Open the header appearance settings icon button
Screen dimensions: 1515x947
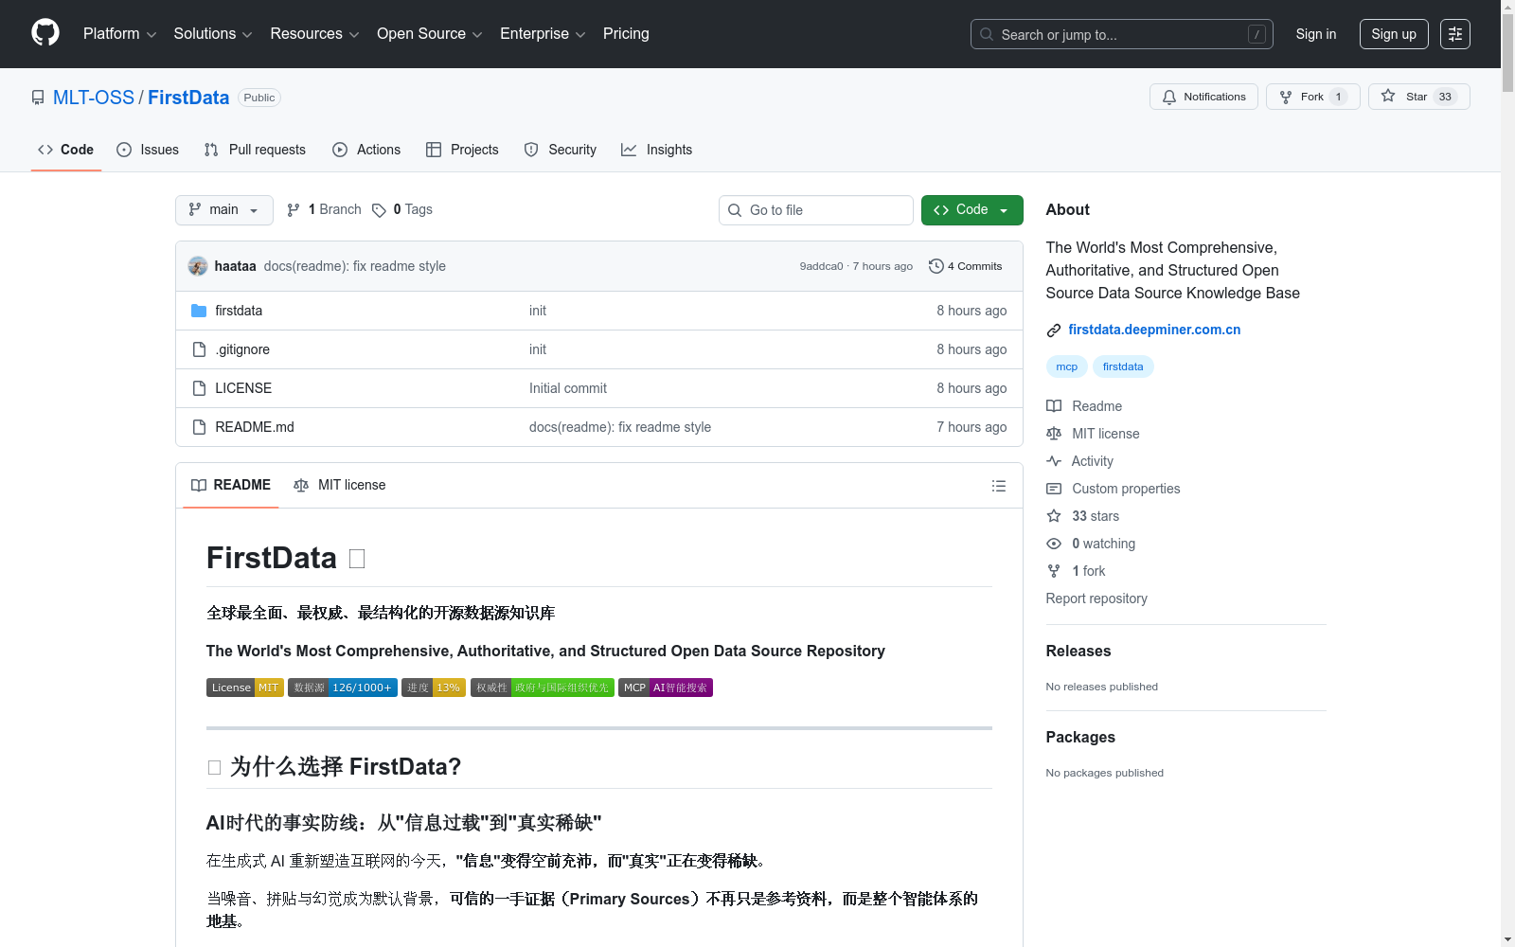(1455, 34)
